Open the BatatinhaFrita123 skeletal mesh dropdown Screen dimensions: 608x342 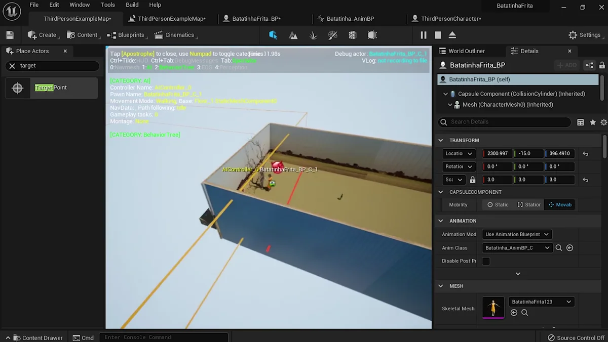(542, 302)
